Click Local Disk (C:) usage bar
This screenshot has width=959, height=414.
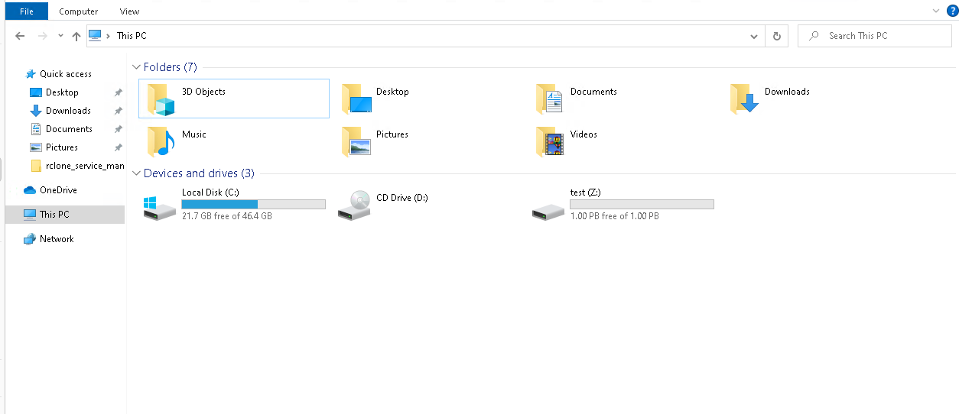253,205
